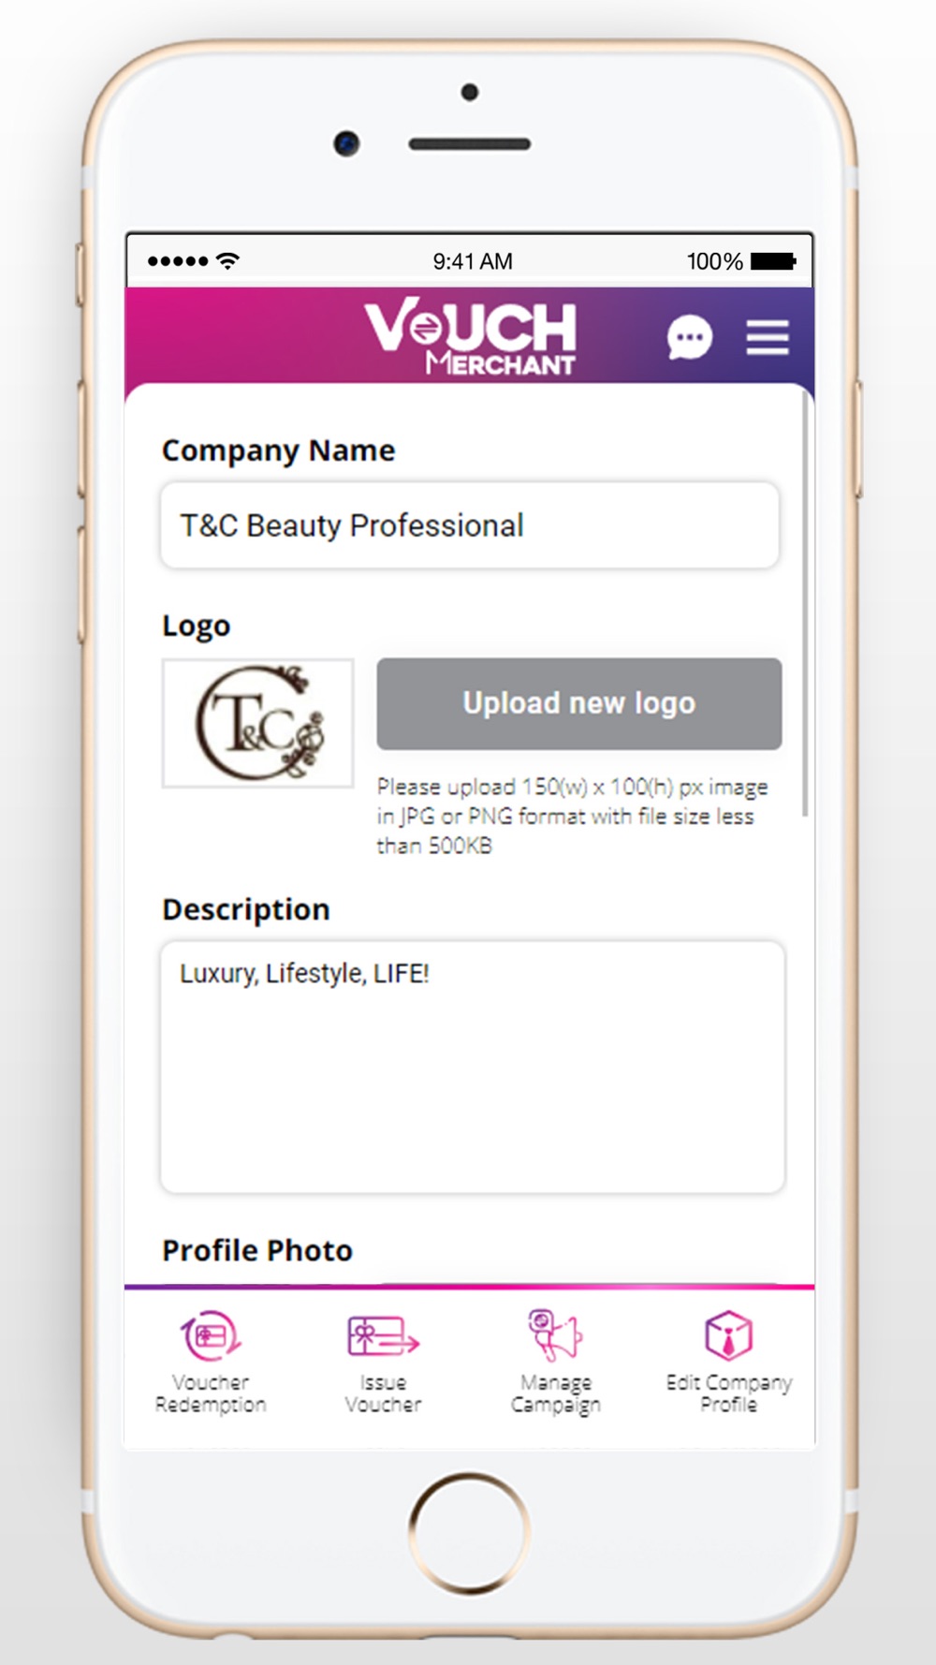Click the 9:41 AM clock in status bar

(x=473, y=261)
